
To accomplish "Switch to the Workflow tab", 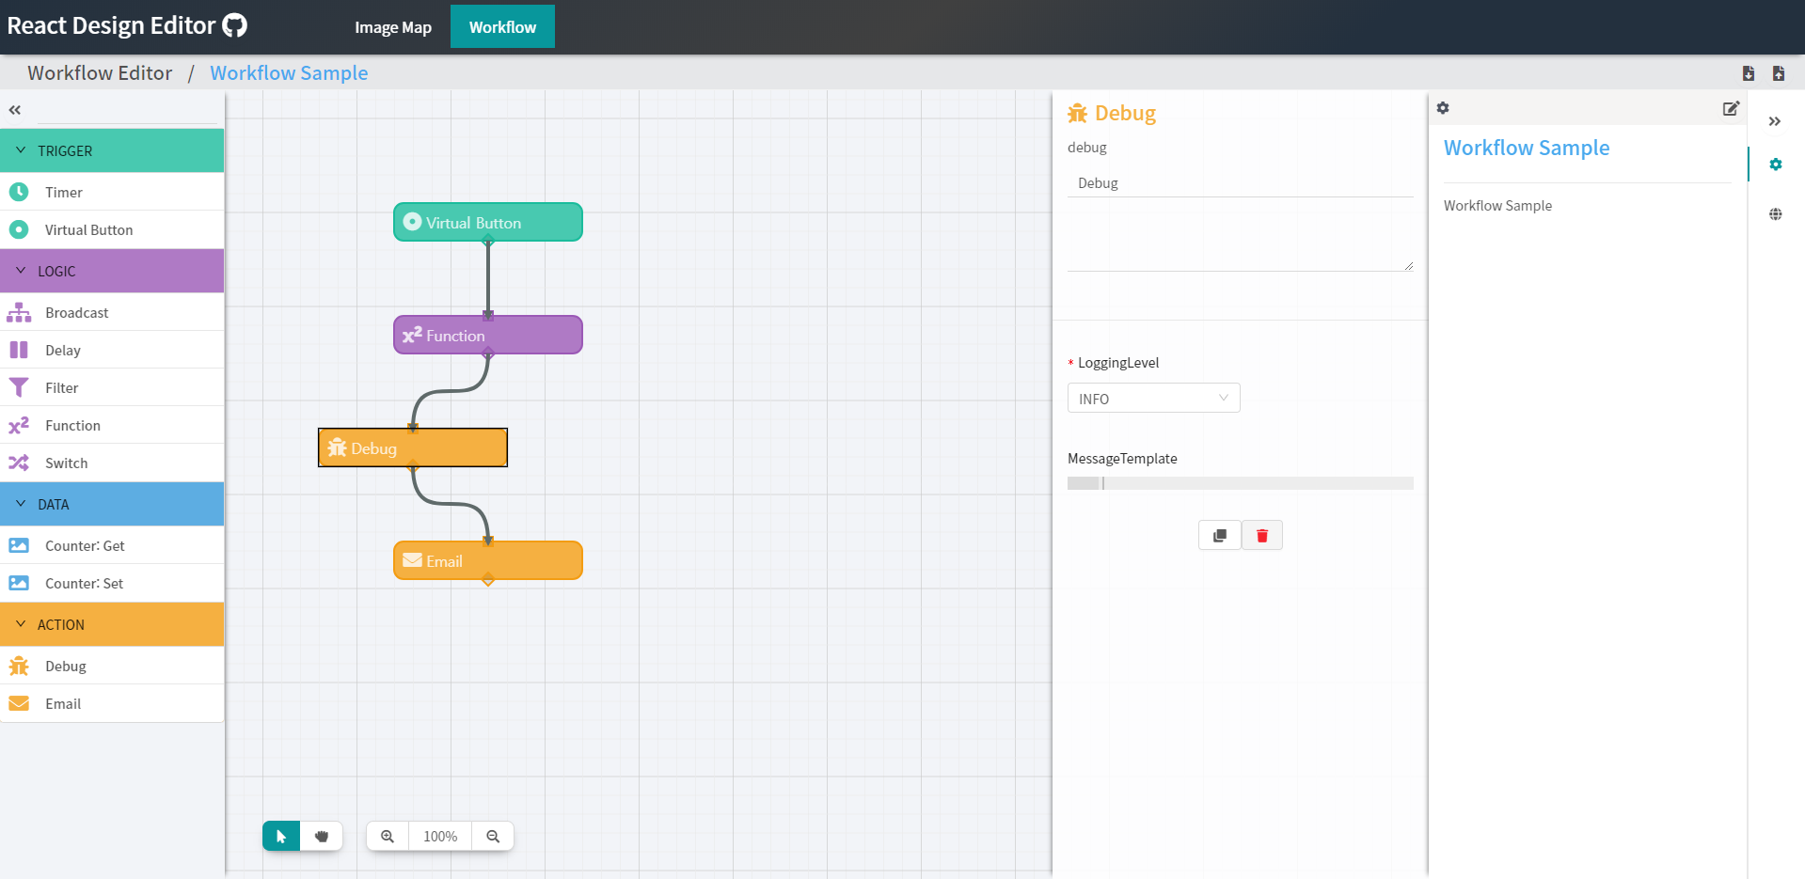I will pos(502,27).
